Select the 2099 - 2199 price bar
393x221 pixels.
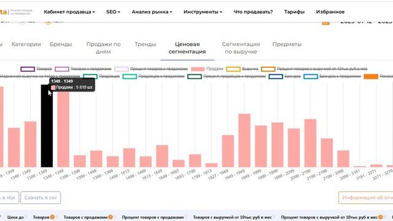(x=310, y=143)
